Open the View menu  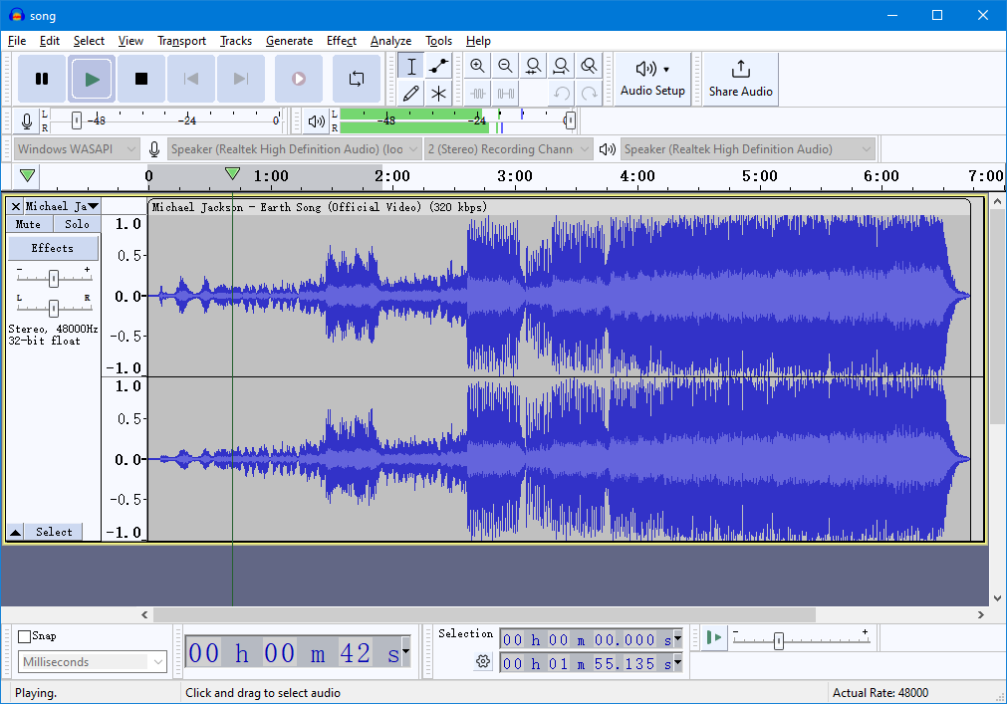pos(130,41)
